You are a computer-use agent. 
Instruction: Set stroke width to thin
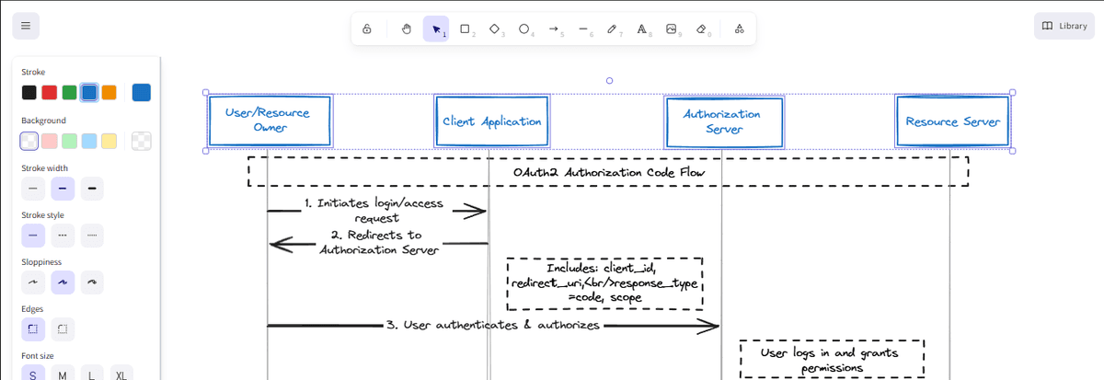[x=33, y=189]
